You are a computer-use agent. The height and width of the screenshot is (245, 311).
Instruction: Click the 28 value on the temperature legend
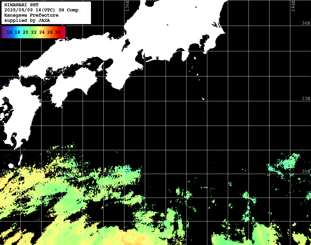[x=58, y=32]
